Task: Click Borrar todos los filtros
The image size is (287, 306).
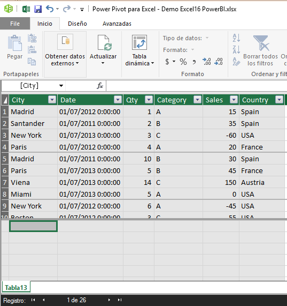Action: point(260,50)
